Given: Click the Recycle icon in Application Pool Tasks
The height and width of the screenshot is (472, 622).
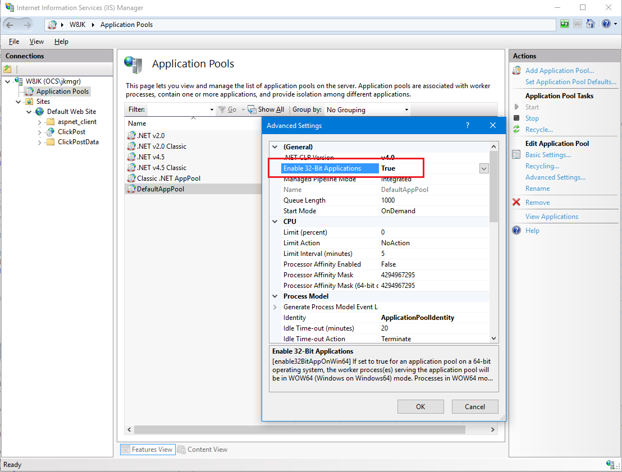Looking at the screenshot, I should 516,130.
